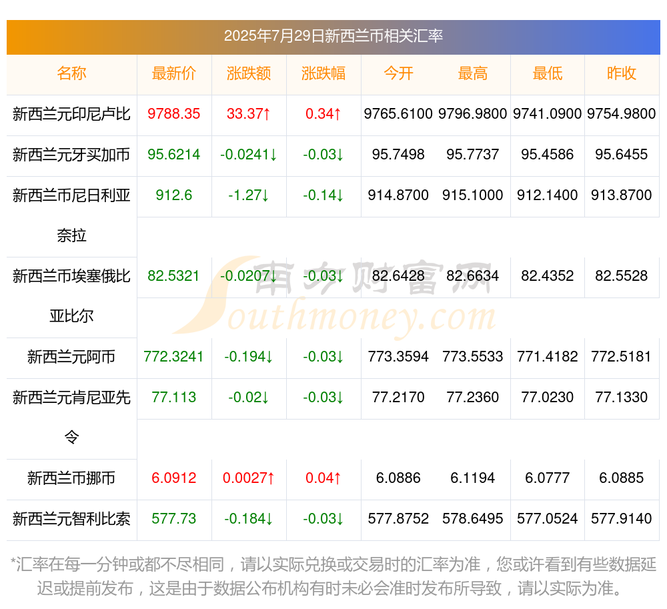
Task: Click latest price 6.0912
Action: 174,478
